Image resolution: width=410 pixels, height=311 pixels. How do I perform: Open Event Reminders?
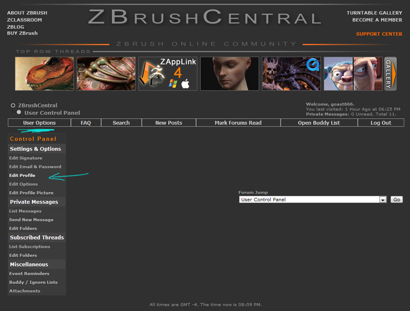coord(29,274)
